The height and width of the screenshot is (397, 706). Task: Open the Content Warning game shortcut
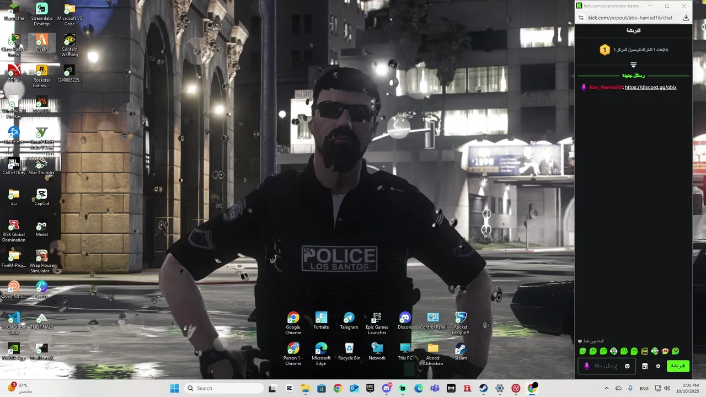point(69,45)
